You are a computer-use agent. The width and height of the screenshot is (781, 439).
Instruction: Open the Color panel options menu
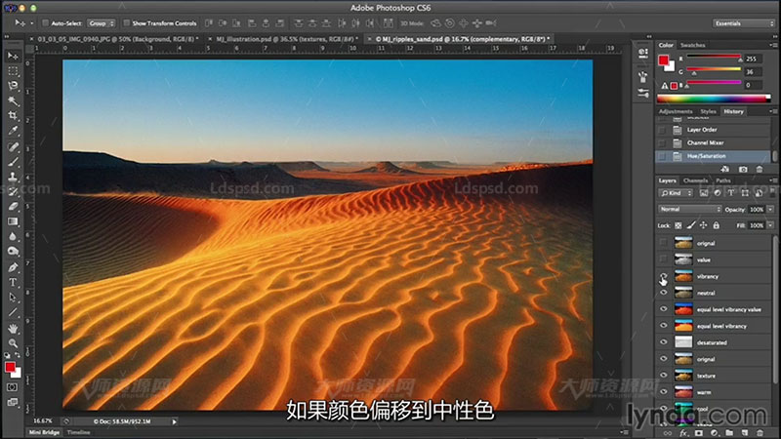coord(772,45)
